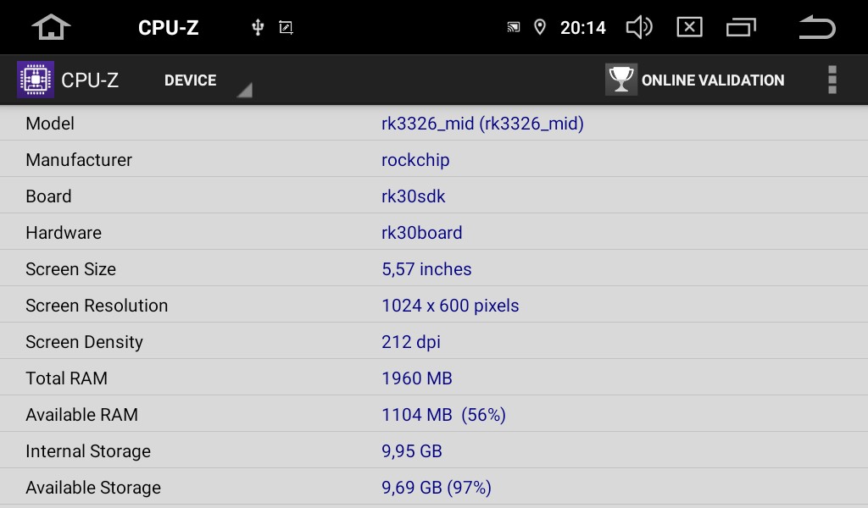
Task: Click the clock showing 20:14
Action: click(583, 28)
